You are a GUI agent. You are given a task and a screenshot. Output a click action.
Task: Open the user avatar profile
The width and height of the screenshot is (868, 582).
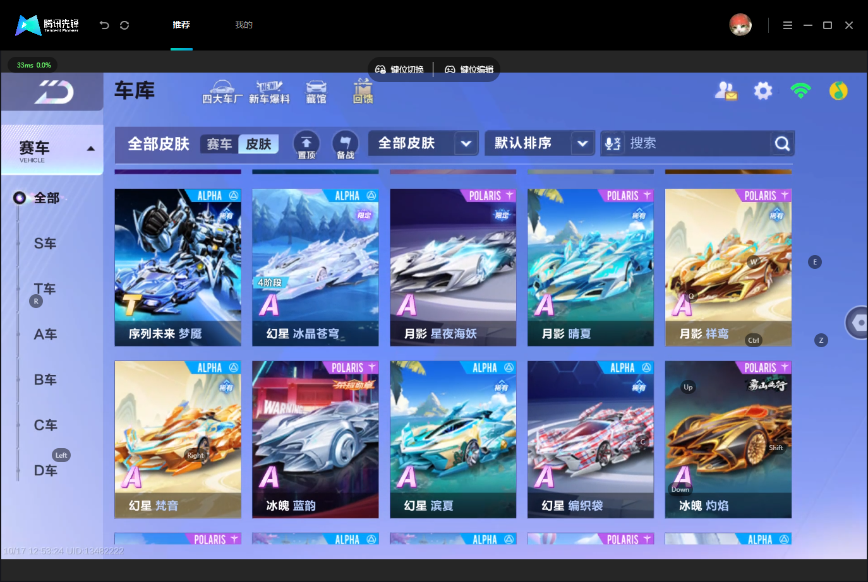click(740, 25)
